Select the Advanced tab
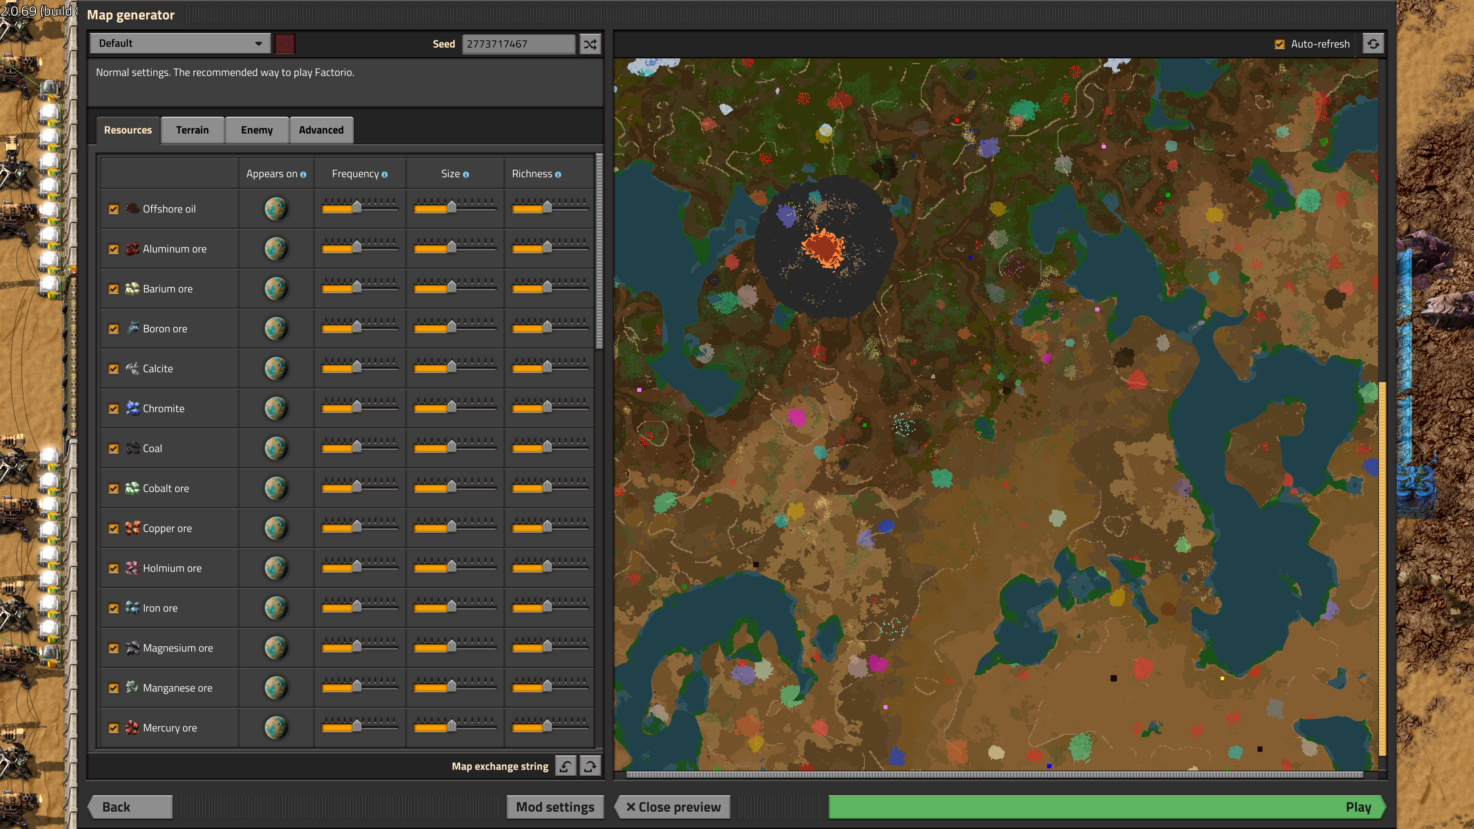 321,130
